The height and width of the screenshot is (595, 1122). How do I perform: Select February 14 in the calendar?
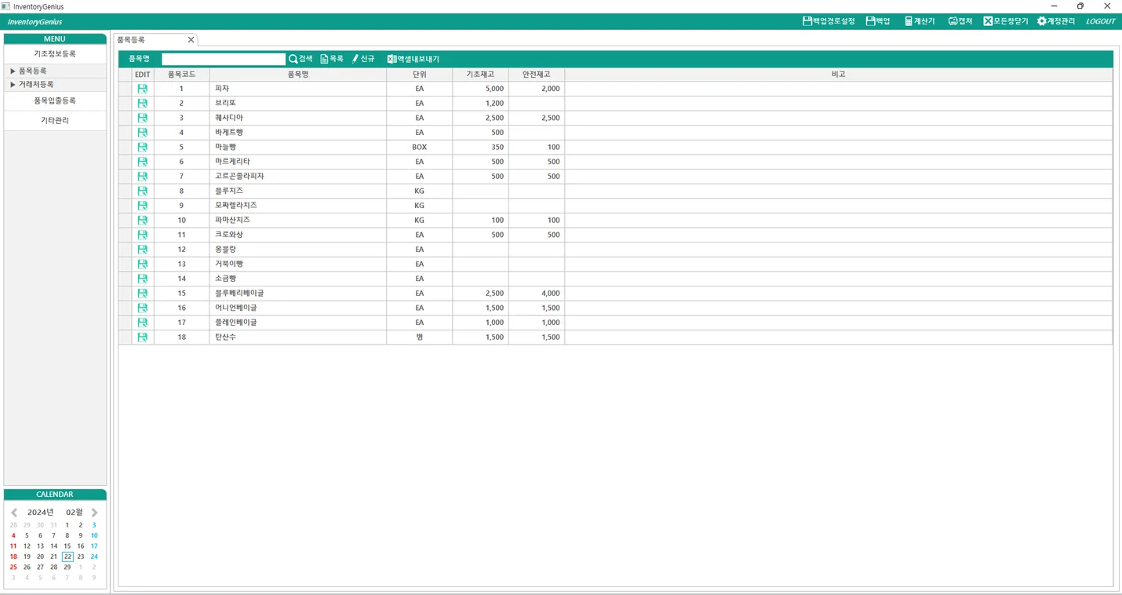(54, 546)
